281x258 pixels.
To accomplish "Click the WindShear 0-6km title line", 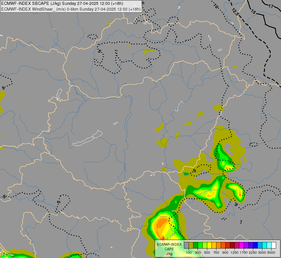I will (71, 9).
